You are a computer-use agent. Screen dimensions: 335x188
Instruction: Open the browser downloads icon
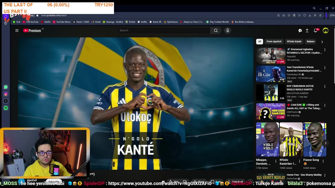click(x=310, y=15)
